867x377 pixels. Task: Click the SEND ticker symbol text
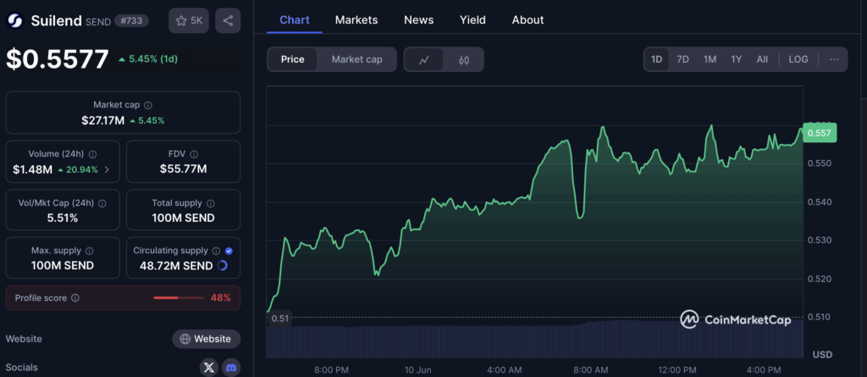[98, 21]
